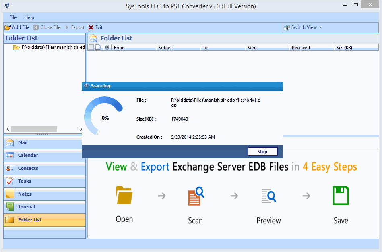The height and width of the screenshot is (252, 382).
Task: Click the Calendar sidebar icon
Action: point(10,155)
